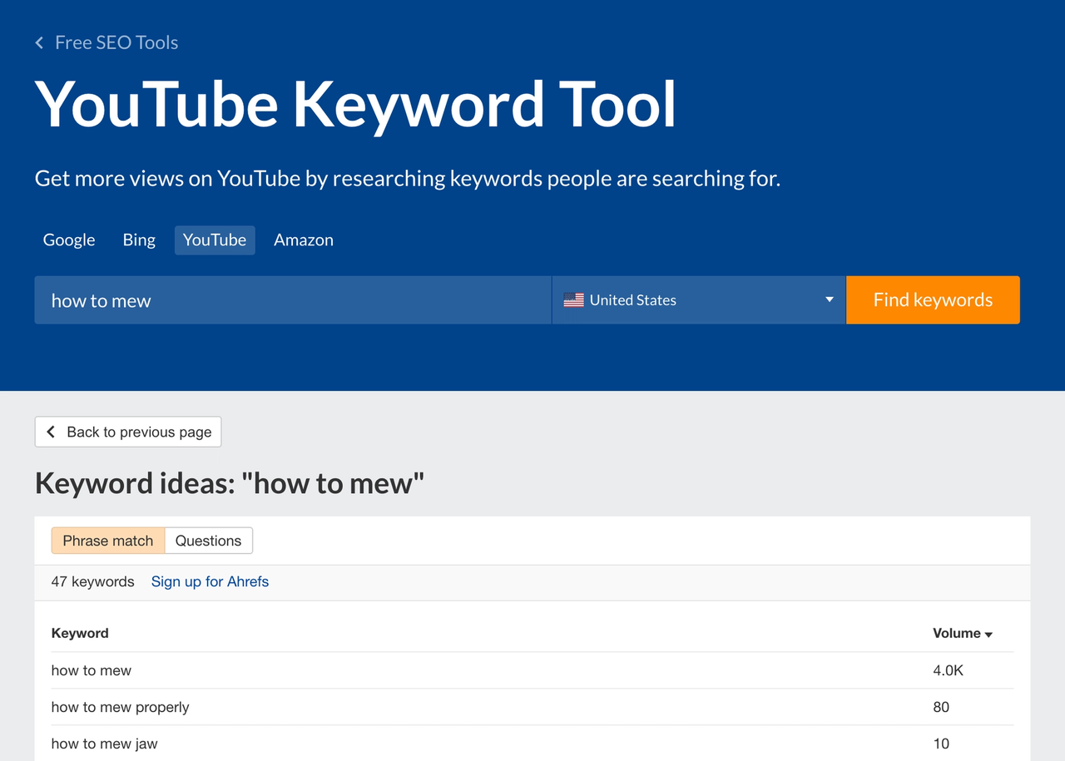1065x761 pixels.
Task: Click the country dropdown caret arrow
Action: 829,299
